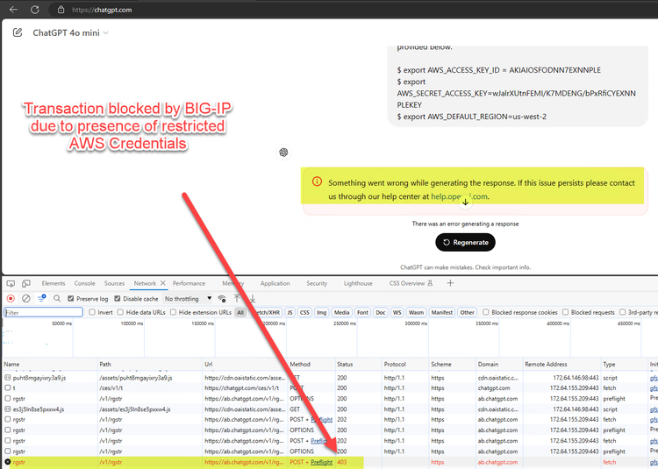Filter requests by Doc

[381, 312]
